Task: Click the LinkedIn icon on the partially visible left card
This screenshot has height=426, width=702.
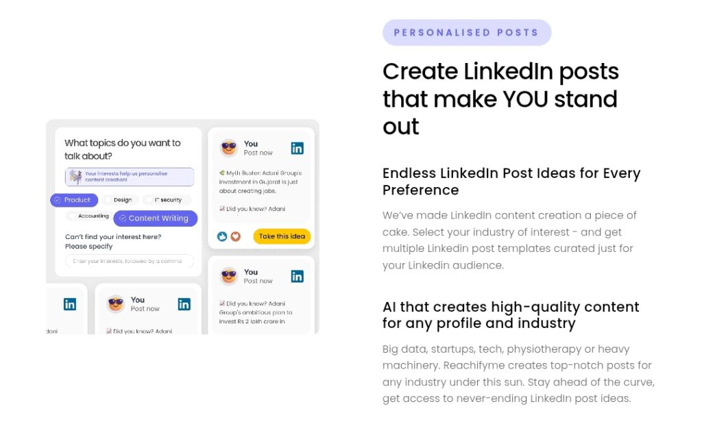Action: click(69, 303)
